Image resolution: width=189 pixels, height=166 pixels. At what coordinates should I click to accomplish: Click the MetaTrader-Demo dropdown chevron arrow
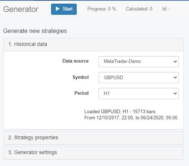pos(175,61)
